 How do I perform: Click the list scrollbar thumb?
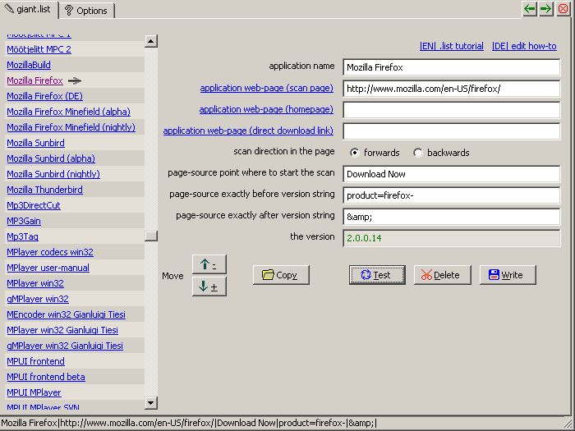coord(150,236)
